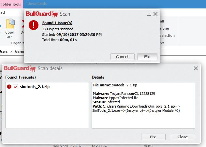Click the Malware type: Infected file line

[x=115, y=98]
